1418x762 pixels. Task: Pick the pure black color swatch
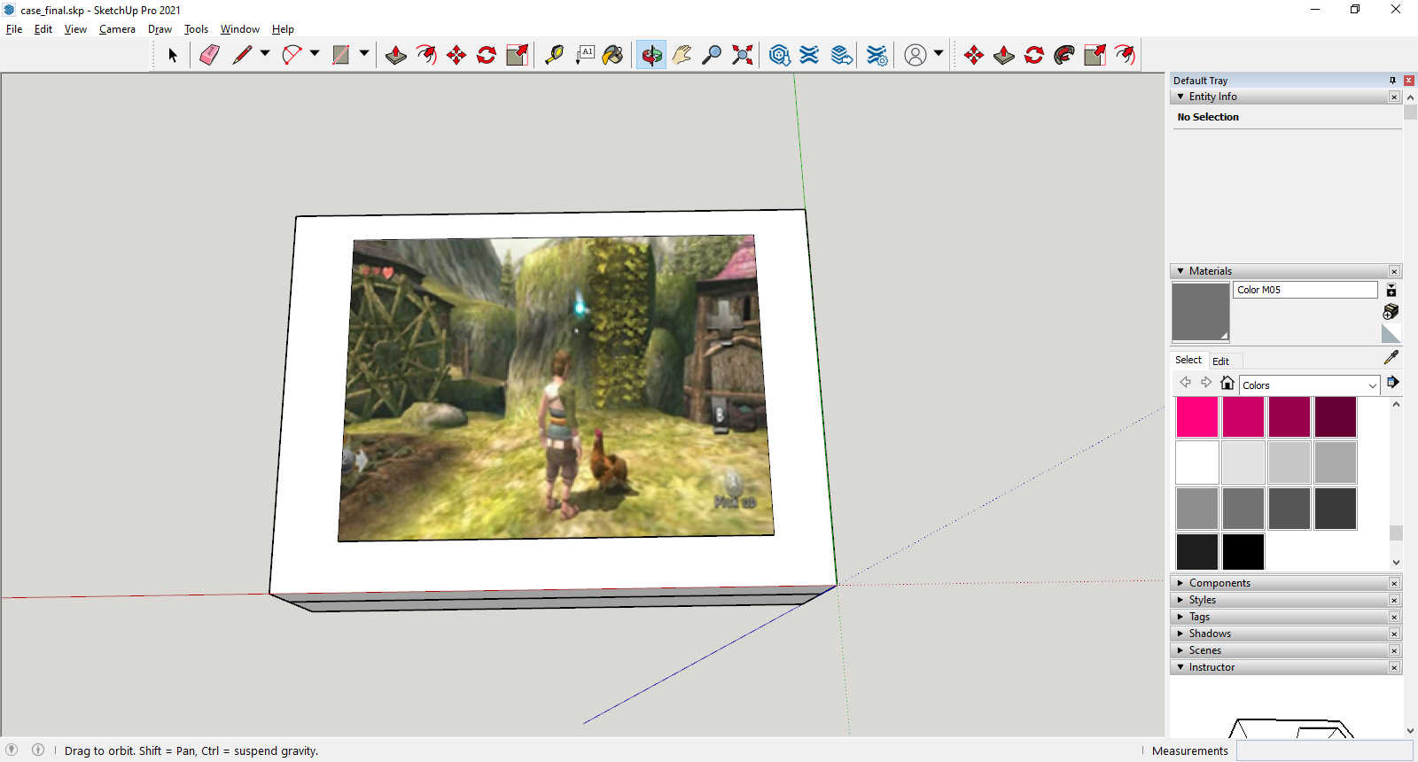click(1243, 552)
